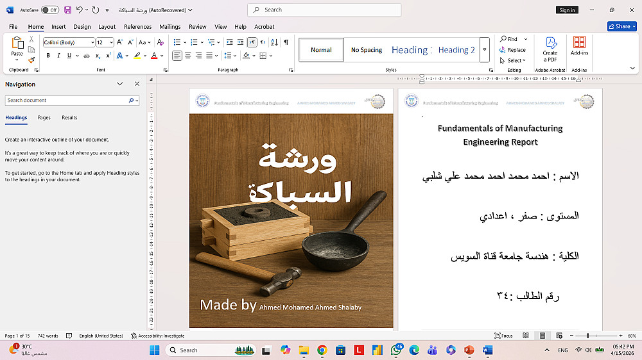Image resolution: width=642 pixels, height=360 pixels.
Task: Align paragraph to the right
Action: 198,56
